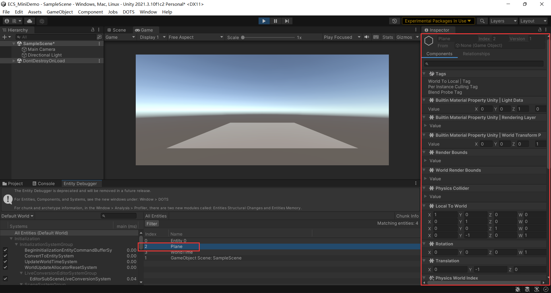Uncheck WorldUpdateAllocatorResetSystem
Screen dimensions: 551x293
(x=5, y=267)
